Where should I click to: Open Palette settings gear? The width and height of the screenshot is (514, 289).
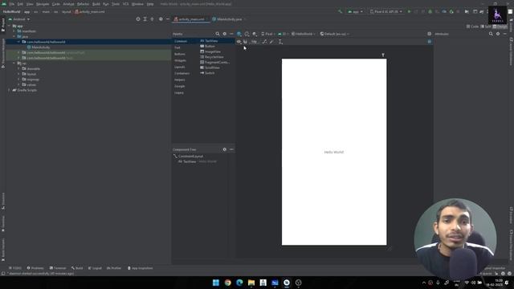(225, 34)
